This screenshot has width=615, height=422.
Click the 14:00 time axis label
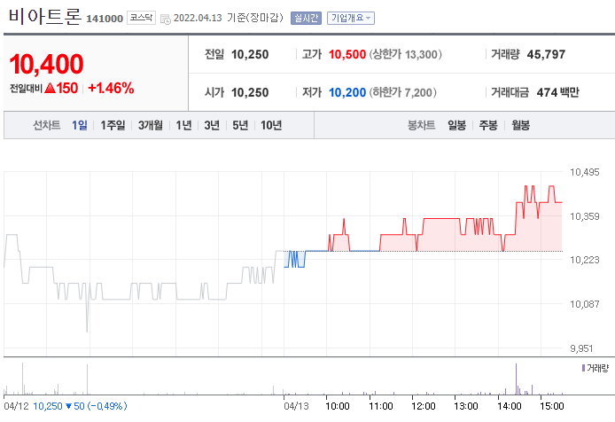coord(509,406)
